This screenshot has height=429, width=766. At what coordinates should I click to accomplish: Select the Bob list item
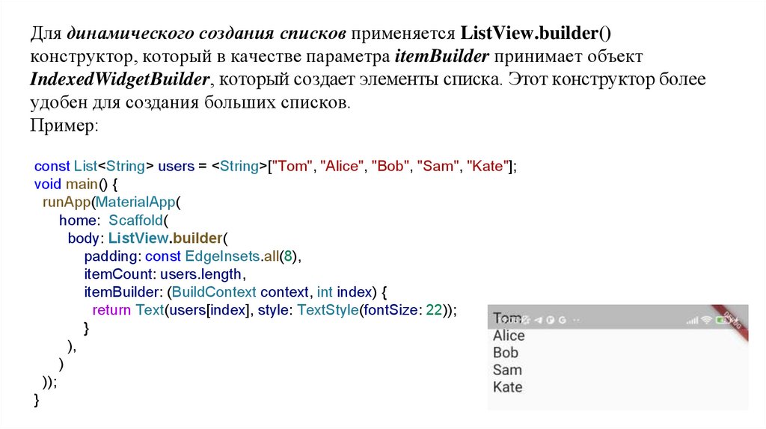506,353
